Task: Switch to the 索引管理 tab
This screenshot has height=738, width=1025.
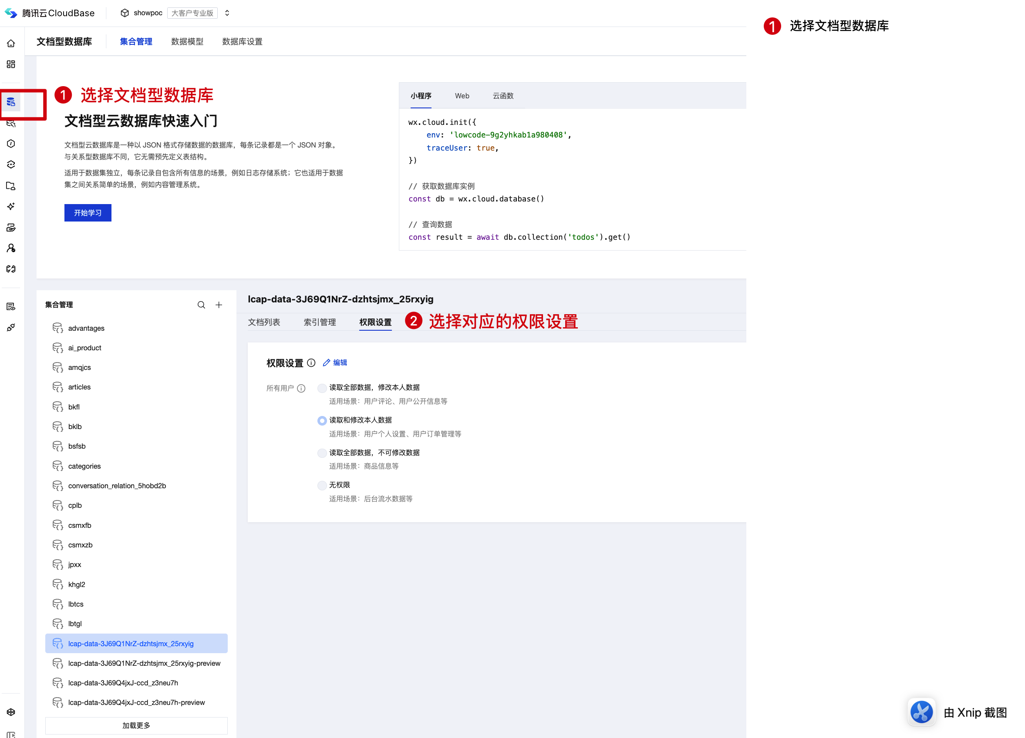Action: pyautogui.click(x=320, y=322)
